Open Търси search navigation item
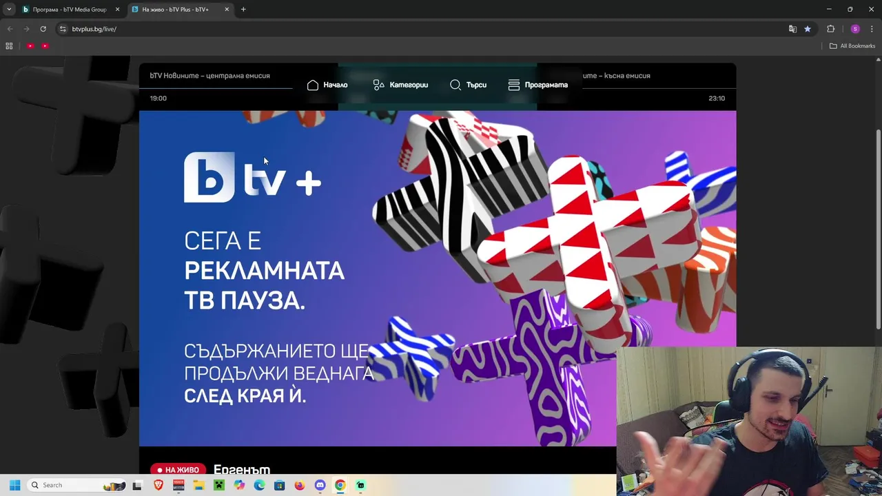 (468, 85)
